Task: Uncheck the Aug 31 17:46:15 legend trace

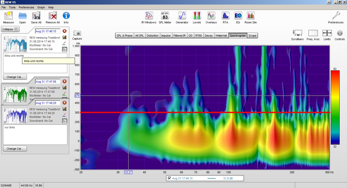Action: 169,178
